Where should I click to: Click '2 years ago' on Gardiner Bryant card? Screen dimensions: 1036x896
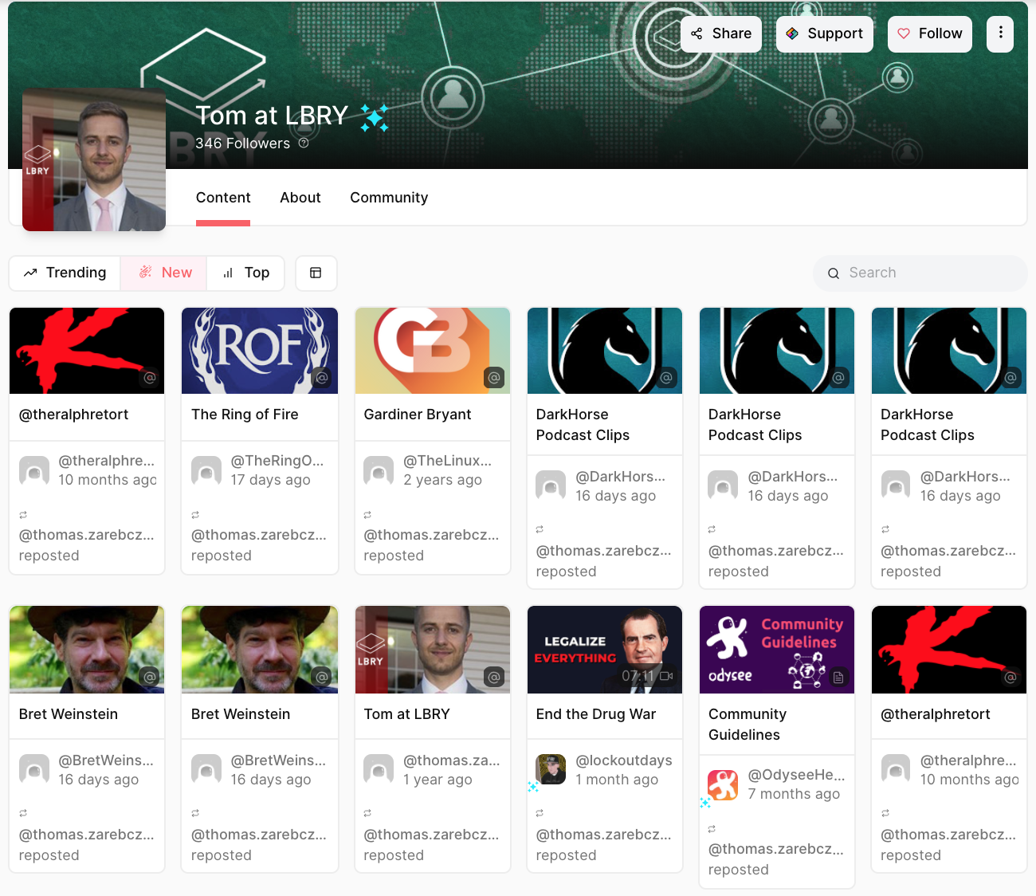442,480
